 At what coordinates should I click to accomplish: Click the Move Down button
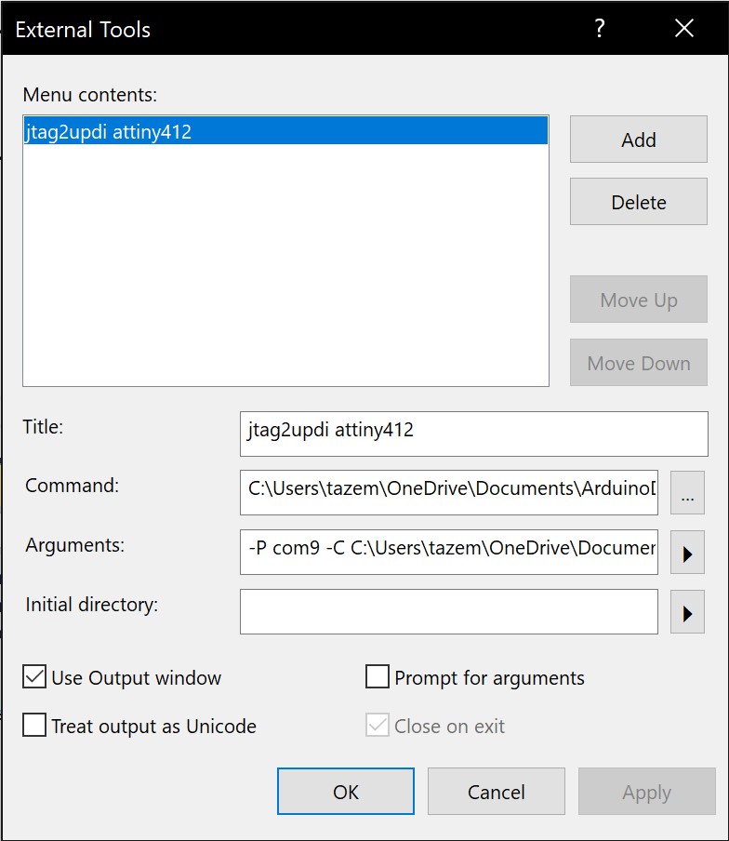tap(639, 363)
